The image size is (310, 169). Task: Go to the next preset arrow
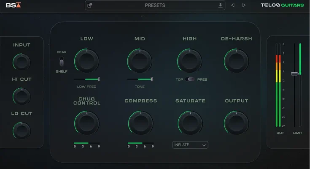pos(244,5)
